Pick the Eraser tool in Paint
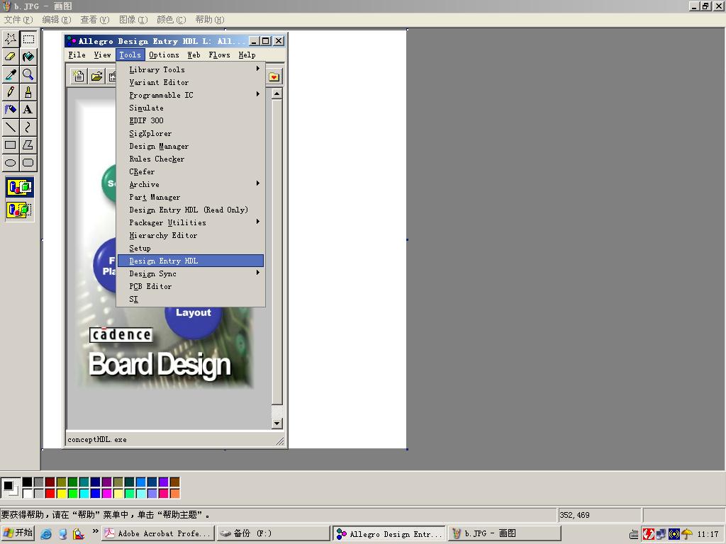The height and width of the screenshot is (544, 726). coord(11,57)
